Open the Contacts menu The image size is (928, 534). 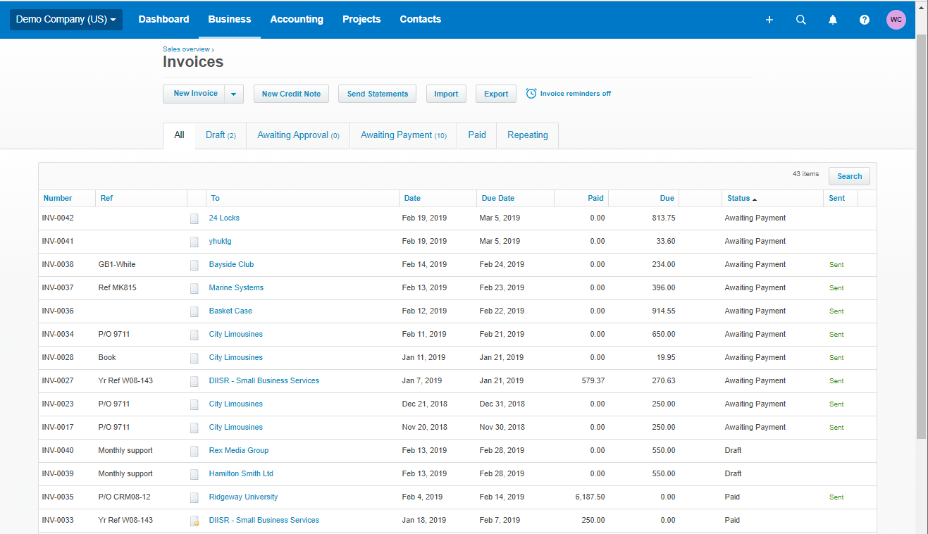421,19
